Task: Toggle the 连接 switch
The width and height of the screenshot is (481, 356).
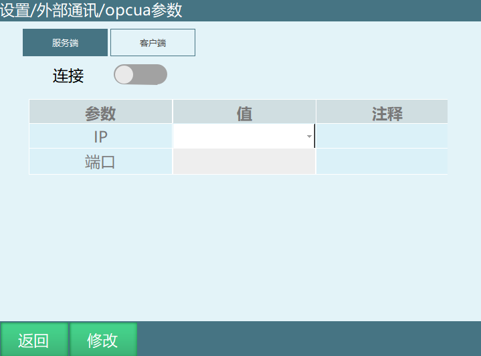Action: pyautogui.click(x=140, y=75)
